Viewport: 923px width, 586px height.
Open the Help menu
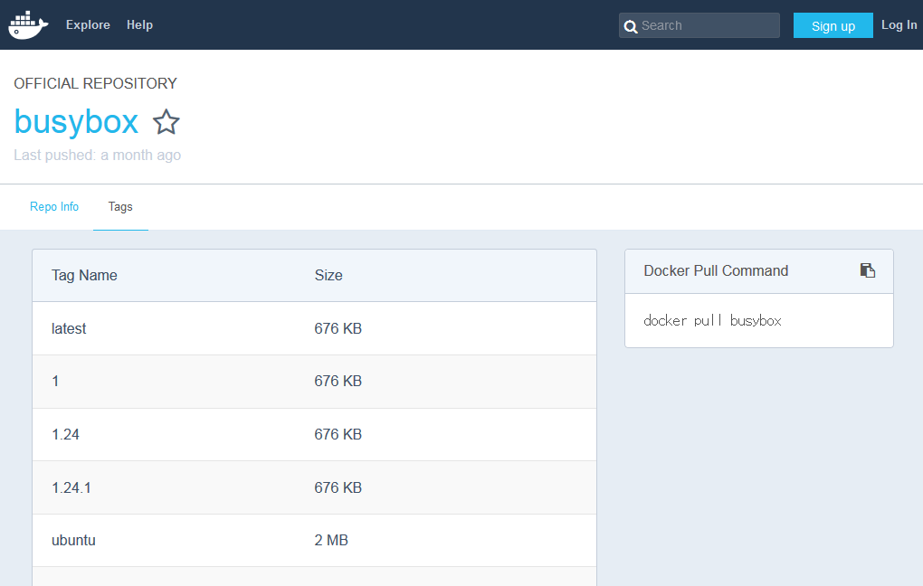click(x=139, y=24)
